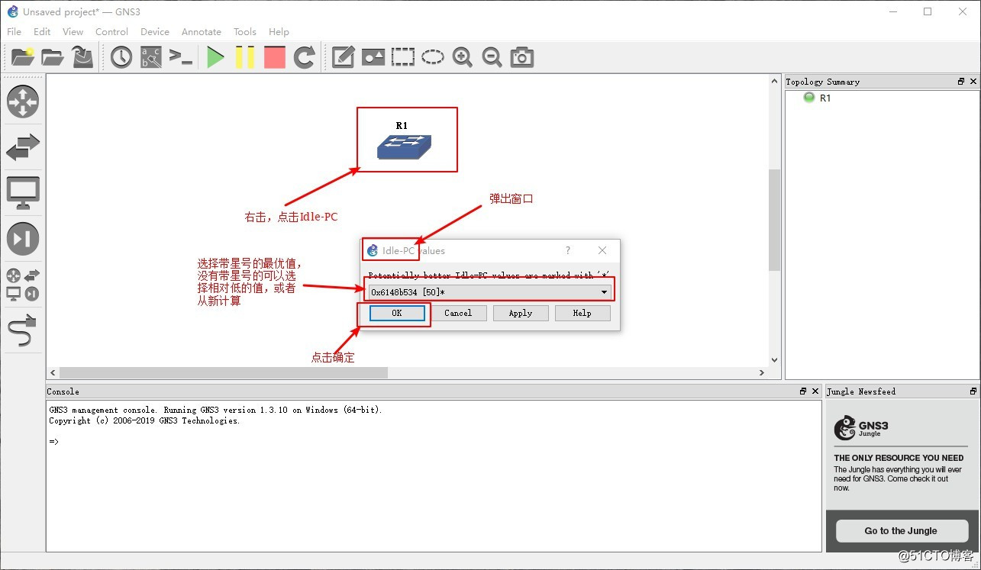
Task: Click the canvas horizontal scrollbar thumb
Action: (x=224, y=372)
